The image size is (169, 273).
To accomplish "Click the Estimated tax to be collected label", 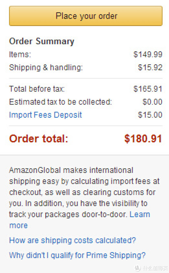I will (x=61, y=102).
